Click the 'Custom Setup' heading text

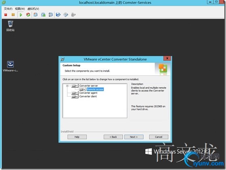[x=72, y=66]
